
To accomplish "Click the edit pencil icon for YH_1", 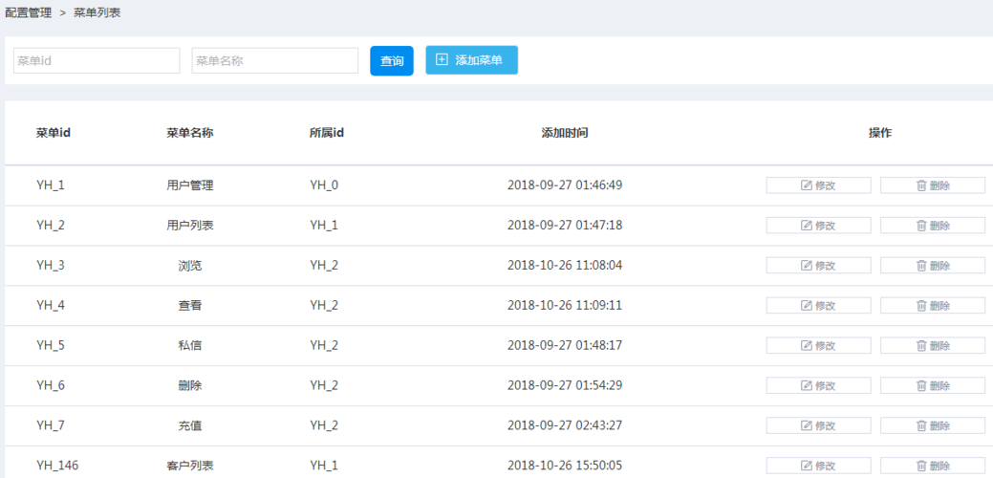I will 807,185.
